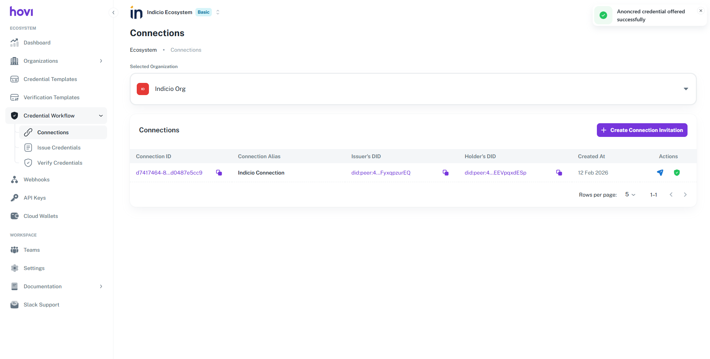This screenshot has width=710, height=359.
Task: Click the send credential paper-plane icon
Action: [x=660, y=173]
